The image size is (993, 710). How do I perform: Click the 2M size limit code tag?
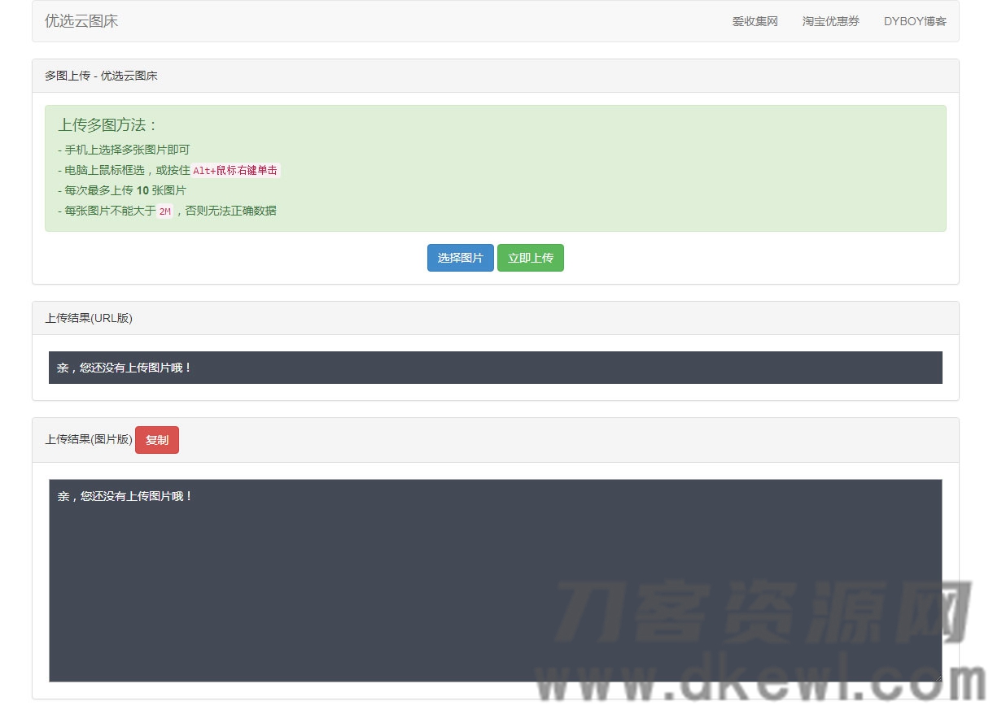coord(164,211)
